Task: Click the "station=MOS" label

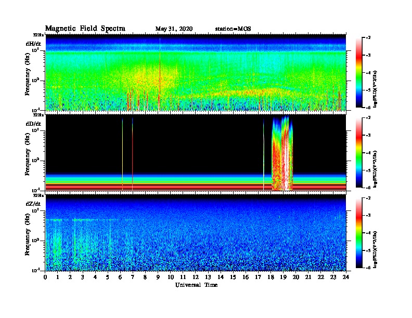Action: click(233, 29)
